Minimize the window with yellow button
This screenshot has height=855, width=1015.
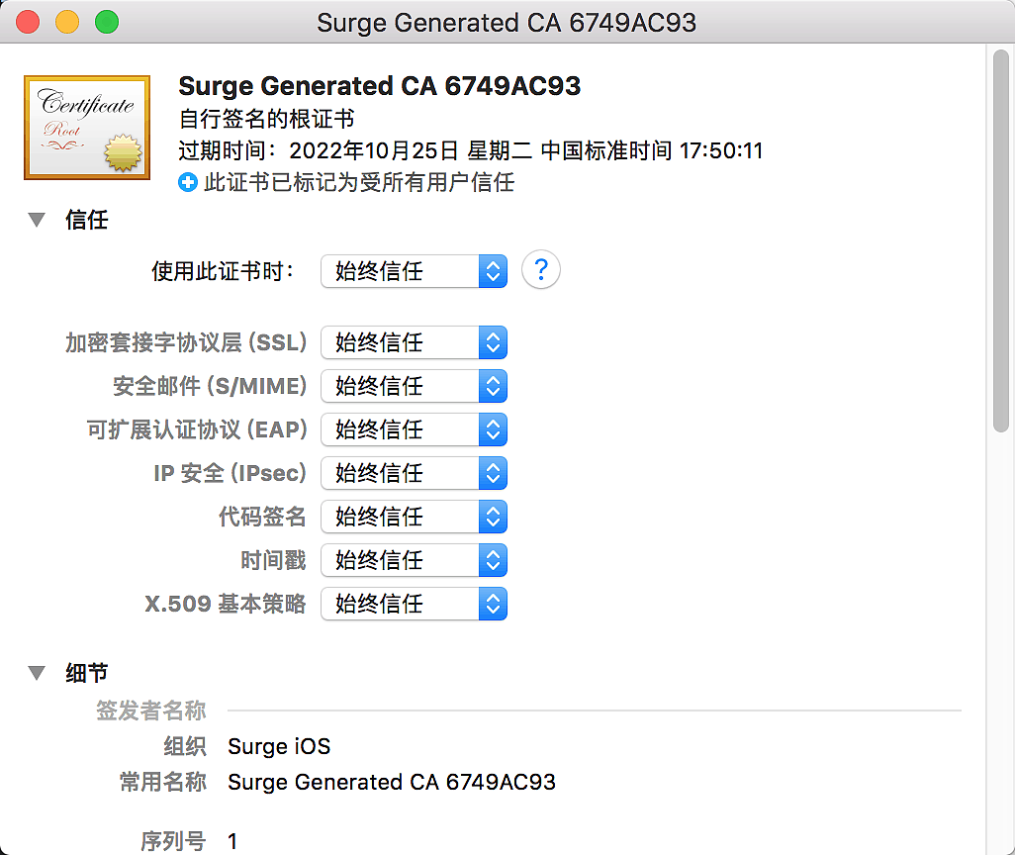click(67, 22)
